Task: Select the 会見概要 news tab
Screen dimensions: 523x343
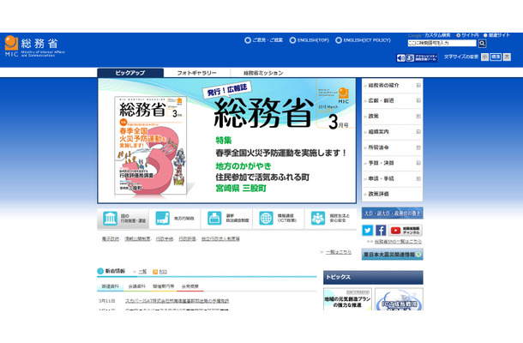Action: [x=190, y=286]
